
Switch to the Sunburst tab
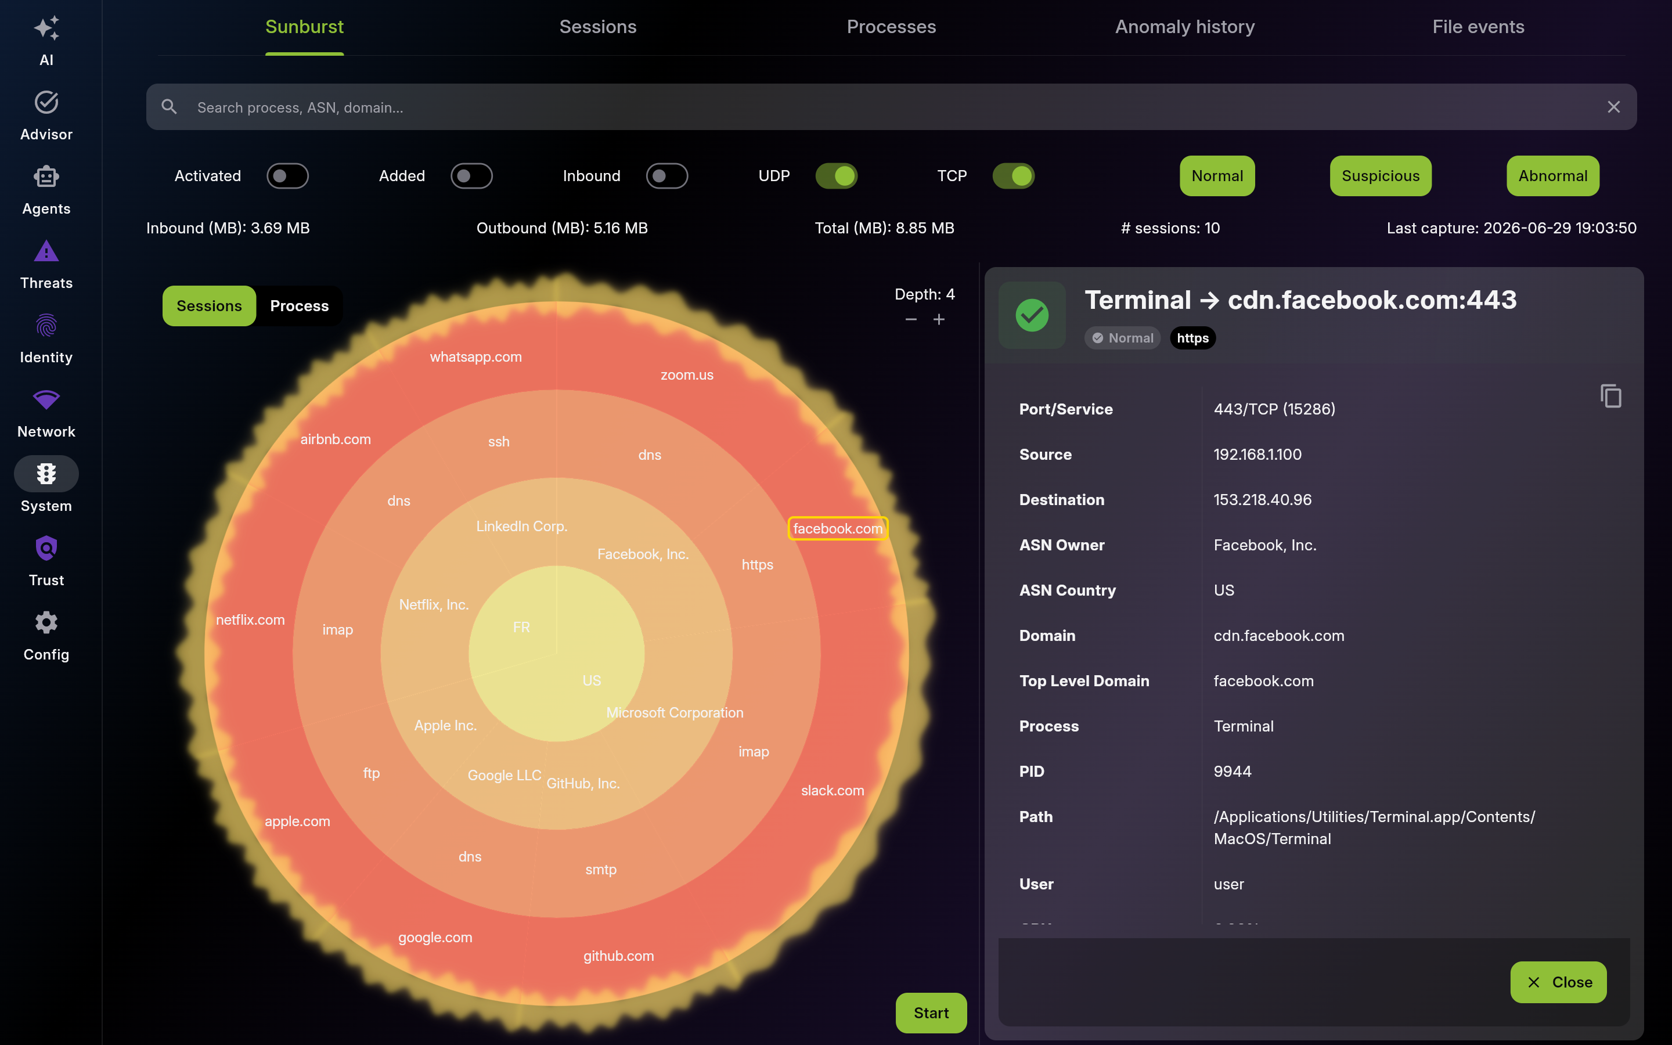[304, 27]
